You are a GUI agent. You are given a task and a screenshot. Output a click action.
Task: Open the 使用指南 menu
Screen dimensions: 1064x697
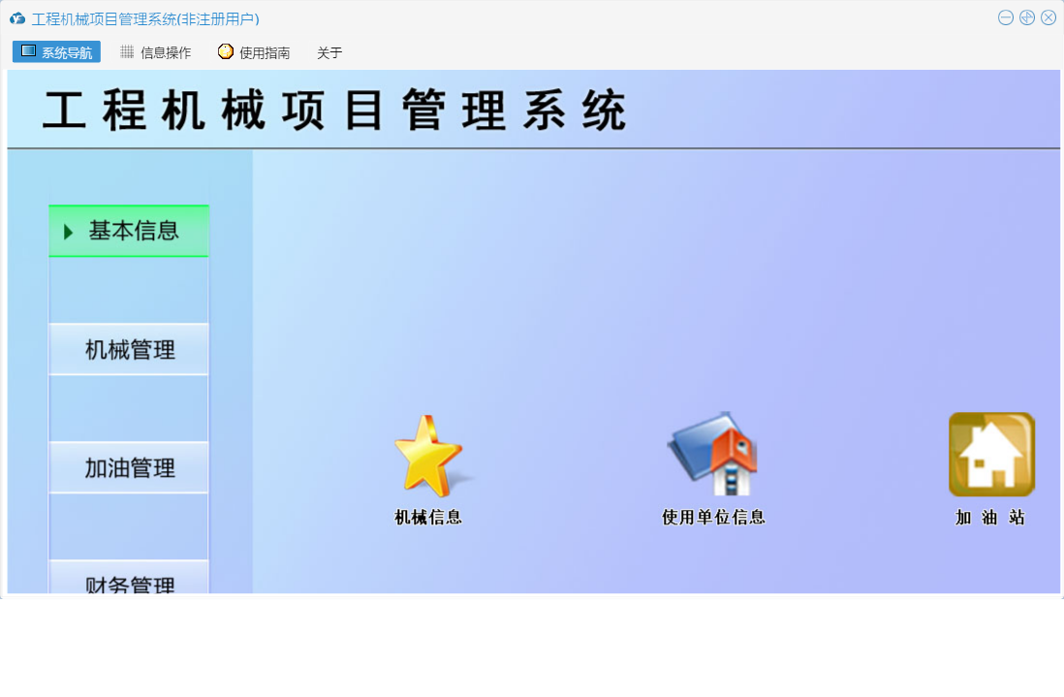coord(255,52)
